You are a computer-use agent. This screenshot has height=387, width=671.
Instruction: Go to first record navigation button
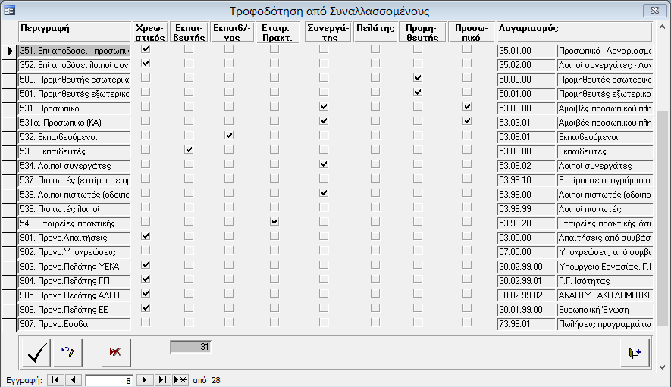click(x=56, y=380)
